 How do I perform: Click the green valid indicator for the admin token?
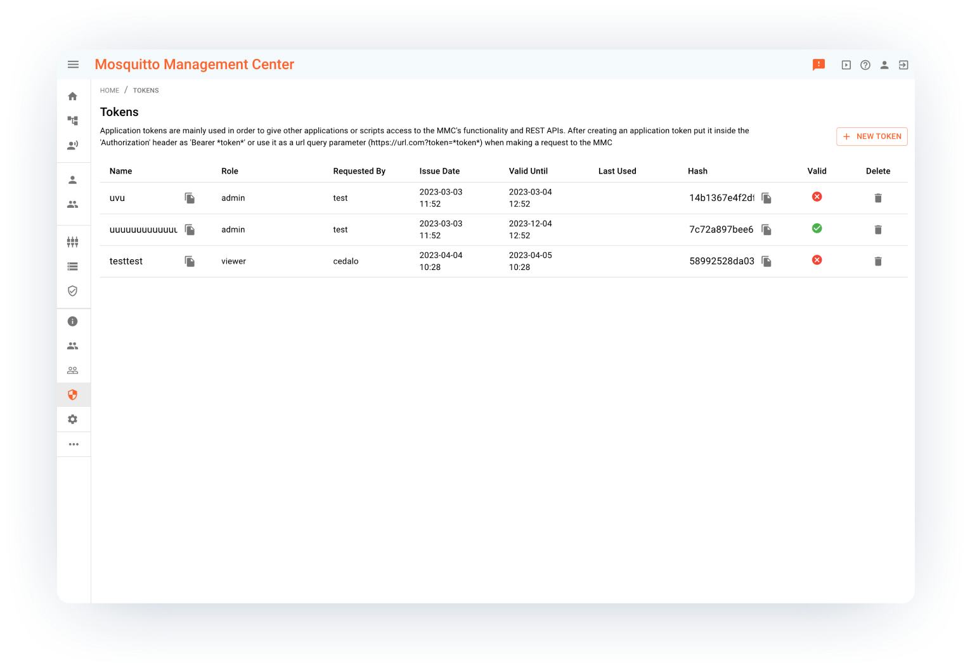click(817, 228)
